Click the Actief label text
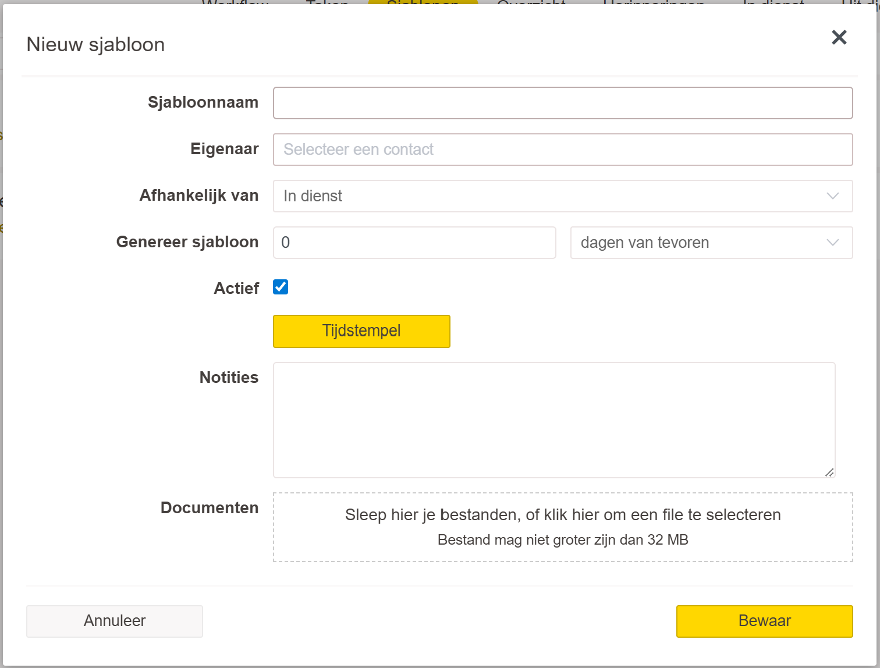 click(236, 289)
